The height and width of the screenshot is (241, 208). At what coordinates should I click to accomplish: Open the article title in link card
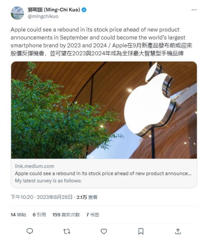(103, 173)
